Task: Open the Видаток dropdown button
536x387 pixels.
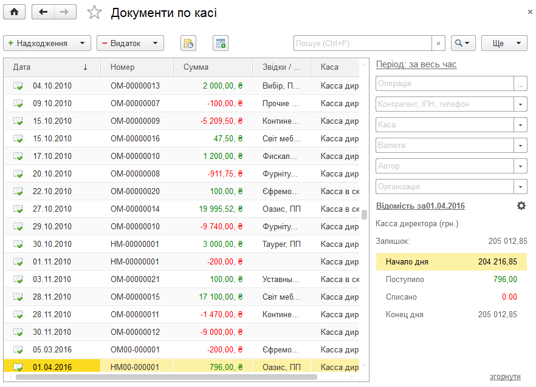Action: click(130, 43)
